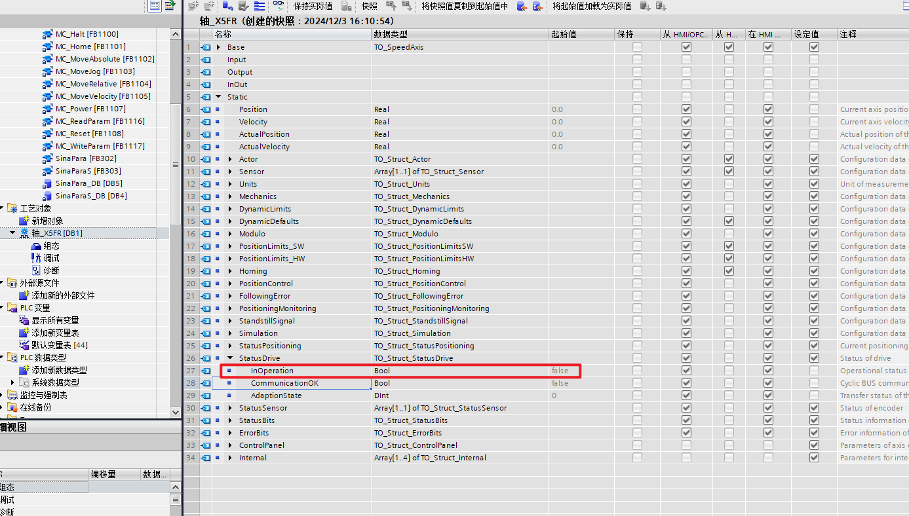Expand the Actor structure row

tap(230, 159)
